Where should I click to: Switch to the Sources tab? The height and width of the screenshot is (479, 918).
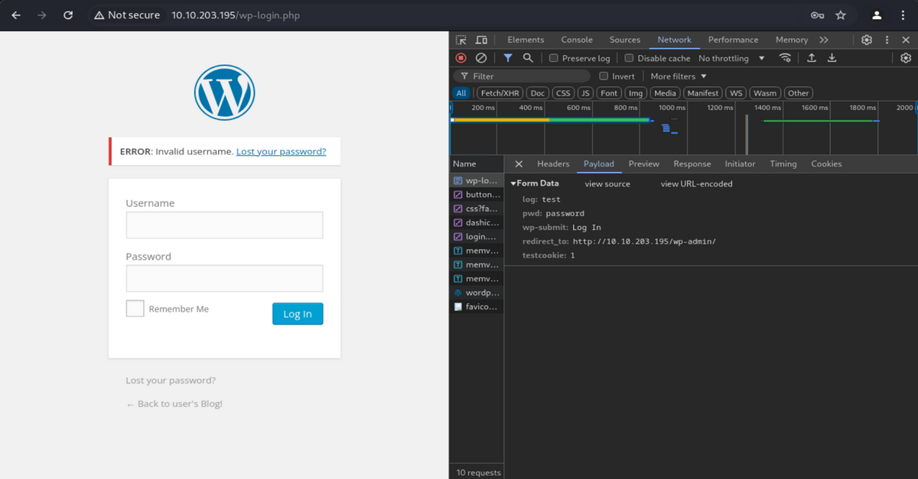pos(625,40)
